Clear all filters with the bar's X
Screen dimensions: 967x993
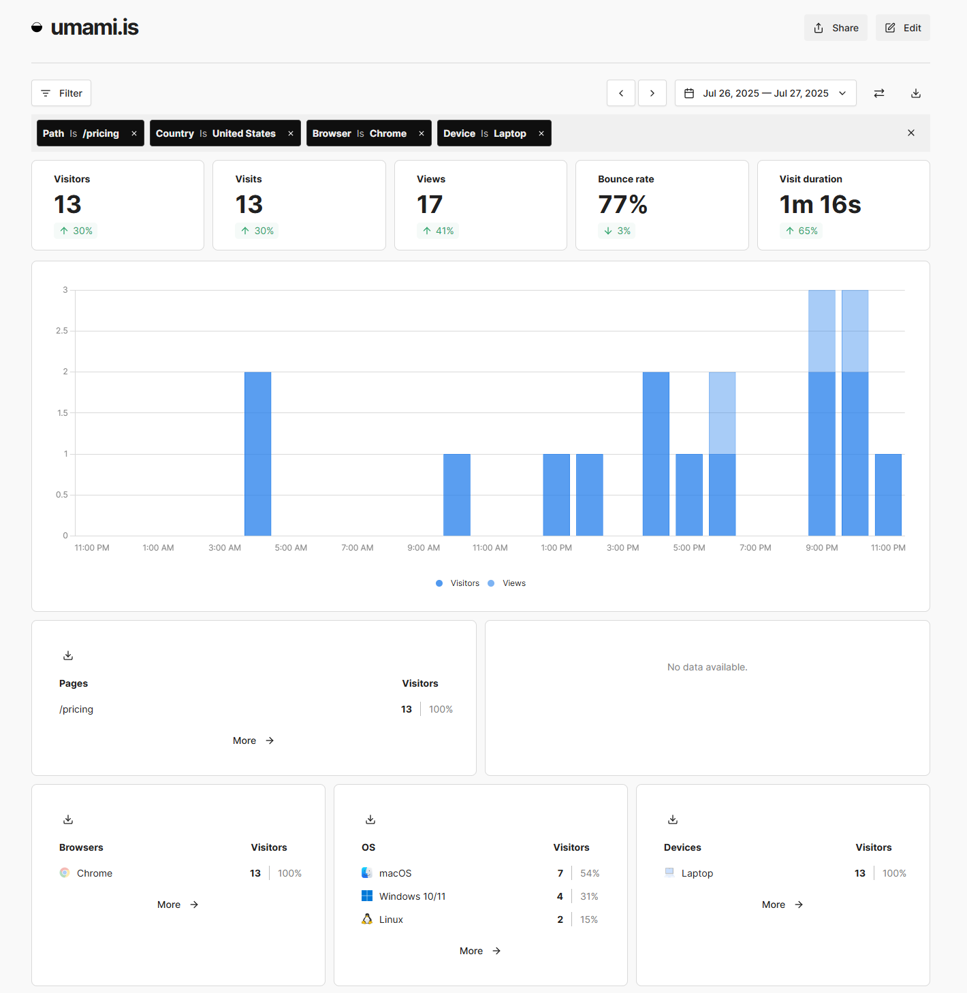click(x=911, y=133)
